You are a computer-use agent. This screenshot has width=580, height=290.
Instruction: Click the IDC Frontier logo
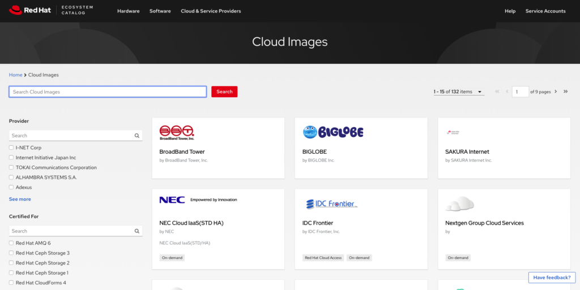tap(332, 204)
